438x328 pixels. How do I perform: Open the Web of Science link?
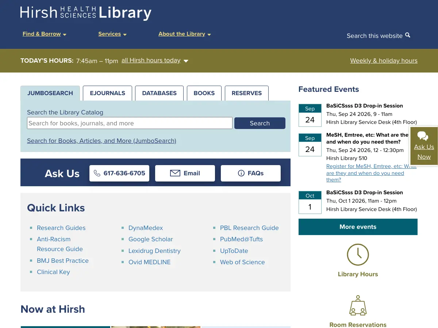coord(242,262)
